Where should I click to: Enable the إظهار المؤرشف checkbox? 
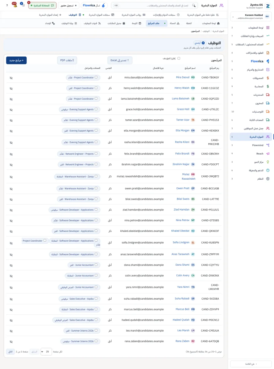tap(179, 58)
